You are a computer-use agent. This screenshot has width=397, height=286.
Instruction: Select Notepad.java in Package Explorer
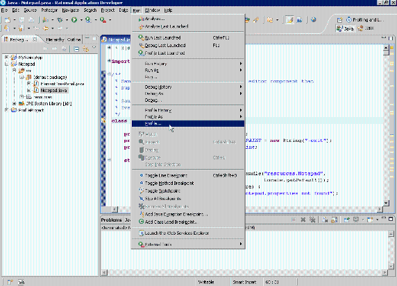point(53,91)
